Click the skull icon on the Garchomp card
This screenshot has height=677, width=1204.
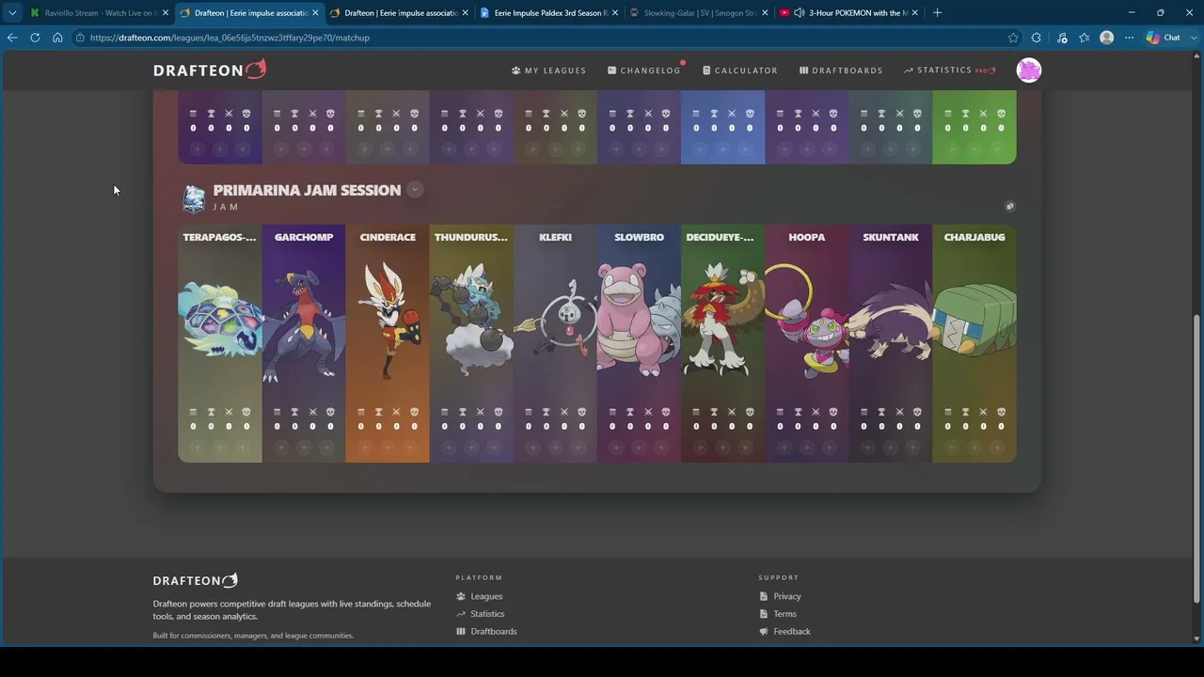click(330, 412)
